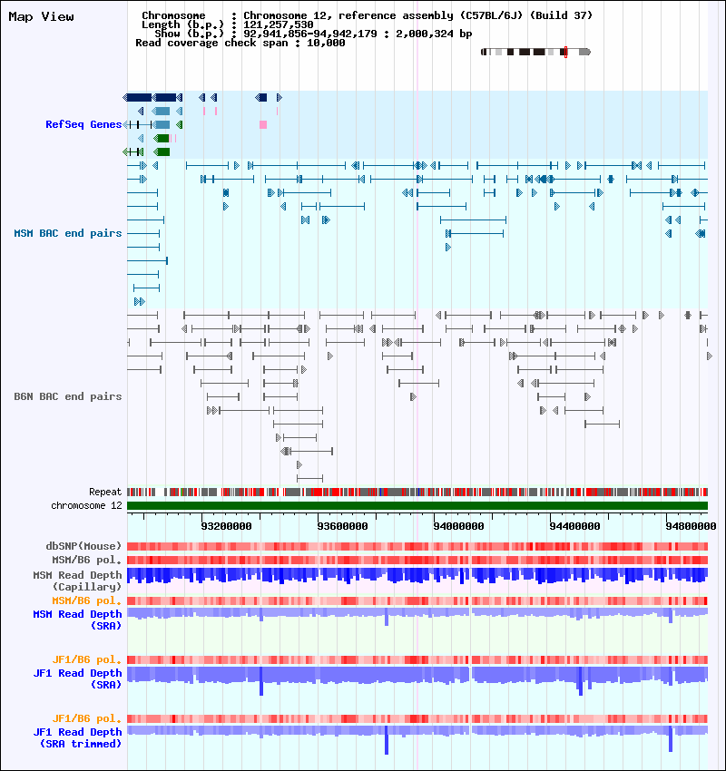
Task: Click JF1/B6 pol. label above SRA trimmed track
Action: [x=86, y=718]
